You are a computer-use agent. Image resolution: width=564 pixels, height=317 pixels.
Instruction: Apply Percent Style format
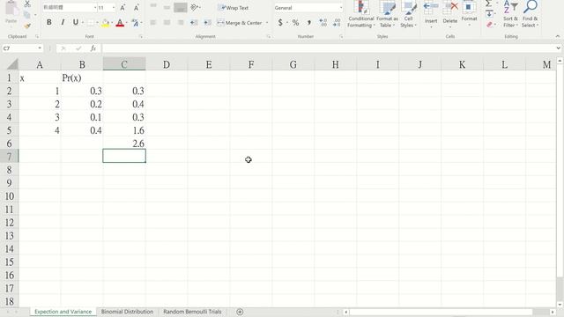coord(295,23)
